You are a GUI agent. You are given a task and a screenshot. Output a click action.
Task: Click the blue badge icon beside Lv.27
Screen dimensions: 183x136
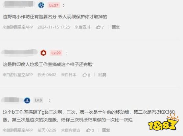(41, 5)
